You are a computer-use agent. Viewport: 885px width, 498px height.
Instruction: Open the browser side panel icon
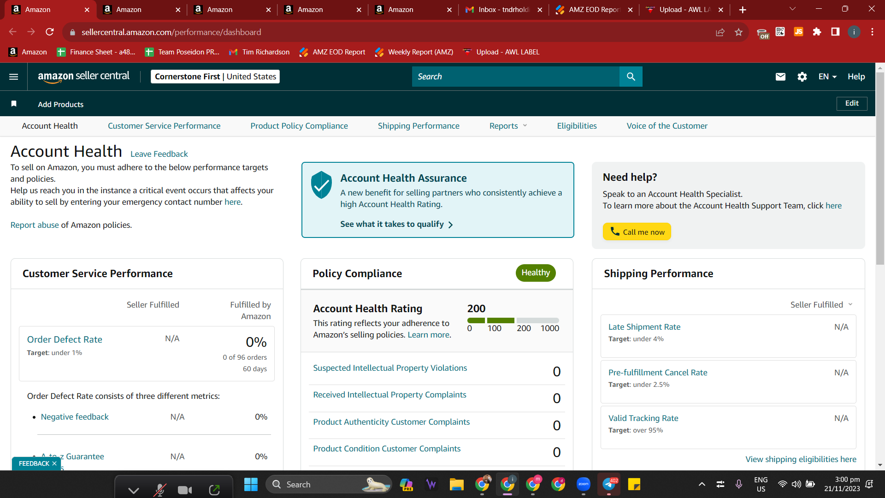835,32
